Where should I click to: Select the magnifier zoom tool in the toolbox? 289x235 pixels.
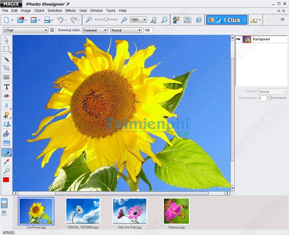pyautogui.click(x=6, y=171)
